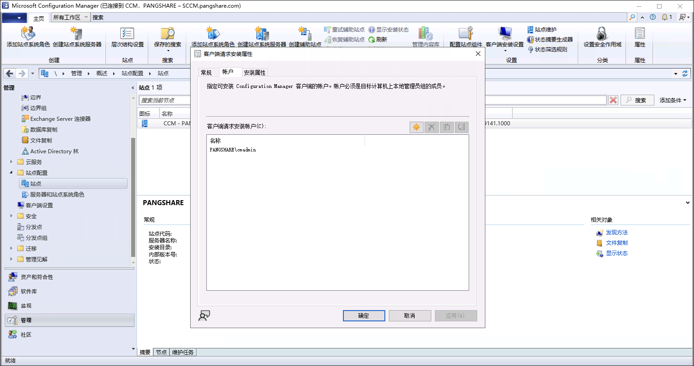This screenshot has height=366, width=694.
Task: Click 属性 ribbon icon
Action: click(x=640, y=33)
